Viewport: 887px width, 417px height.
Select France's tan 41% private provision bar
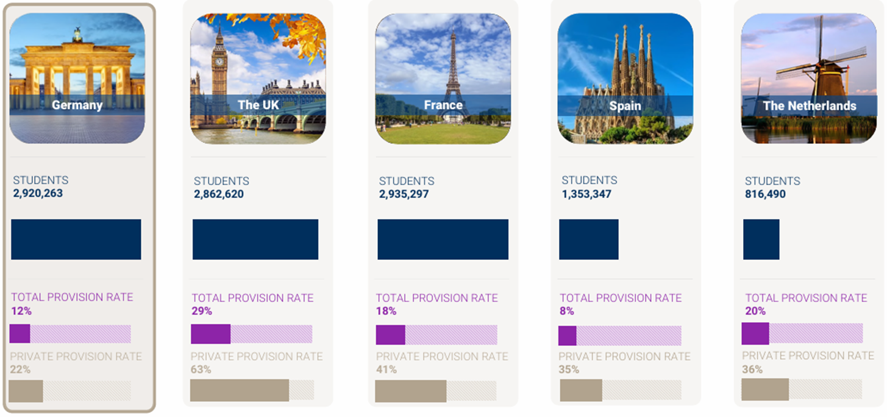click(411, 391)
